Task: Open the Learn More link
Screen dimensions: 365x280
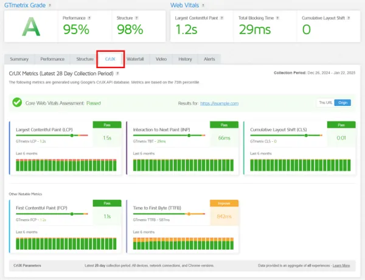Action: click(341, 265)
